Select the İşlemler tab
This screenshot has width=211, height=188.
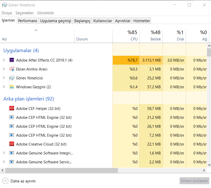[x=8, y=20]
